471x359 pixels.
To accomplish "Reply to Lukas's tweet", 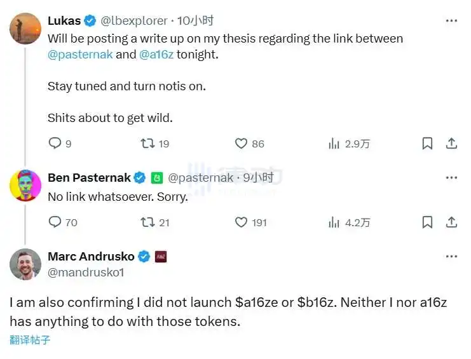I will [x=55, y=144].
